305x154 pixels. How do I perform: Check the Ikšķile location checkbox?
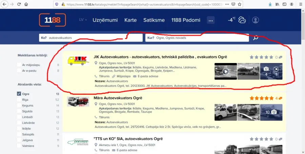pos(19,128)
